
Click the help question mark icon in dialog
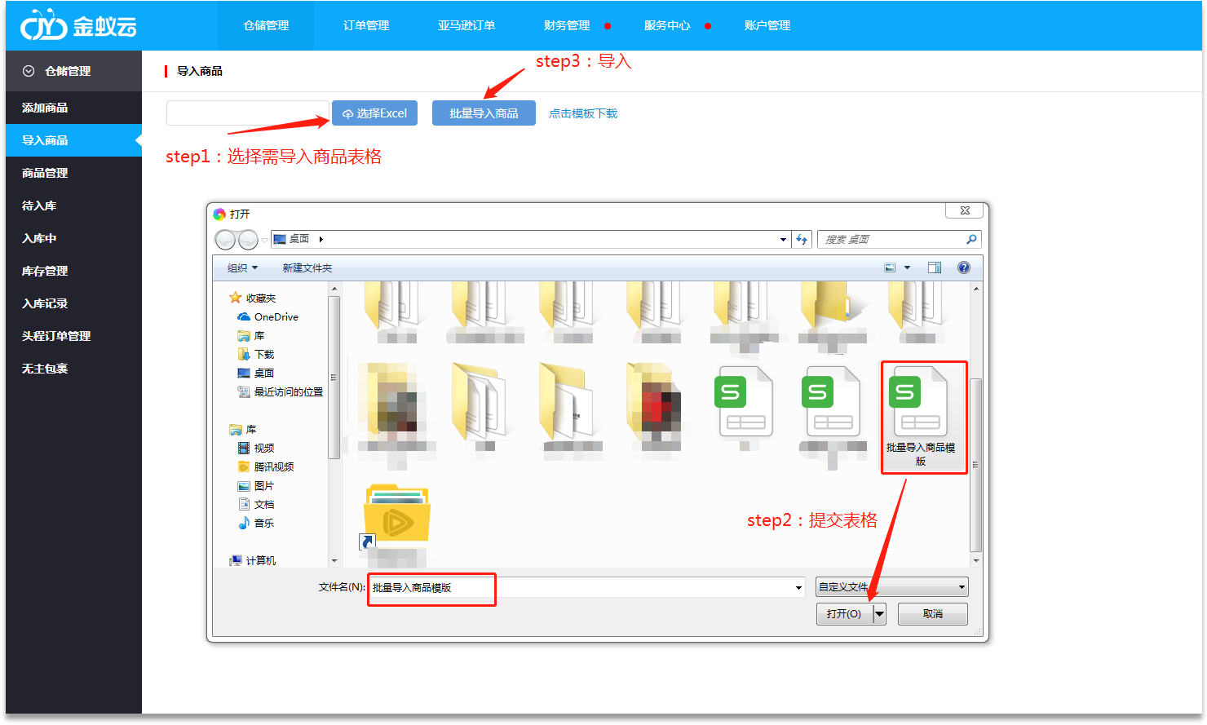(x=964, y=267)
